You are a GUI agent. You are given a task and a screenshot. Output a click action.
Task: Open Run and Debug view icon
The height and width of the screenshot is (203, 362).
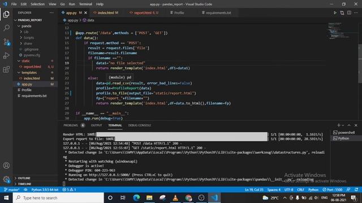[6, 55]
